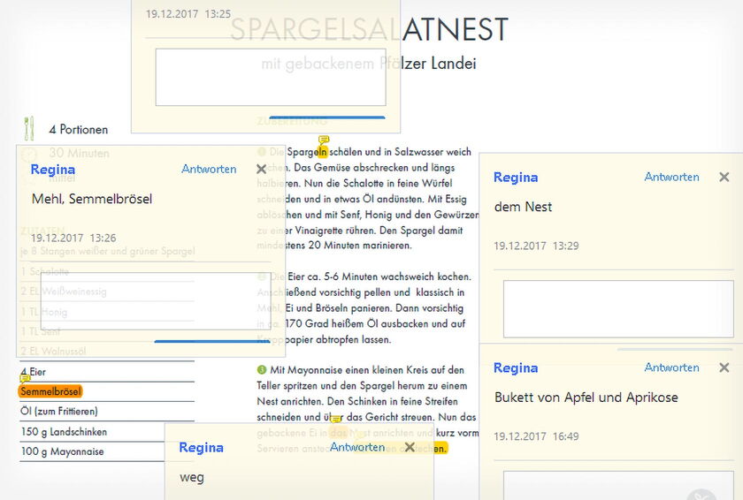Click Antworten on the 'weg' comment
743x500 pixels.
(x=357, y=447)
